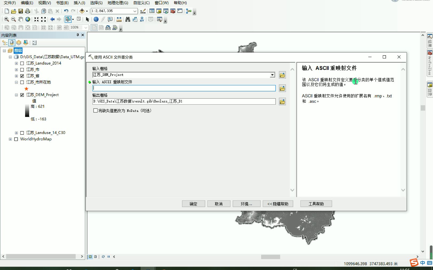The width and height of the screenshot is (433, 270).
Task: Enable 将缺失值更改为 NoData option
Action: tap(95, 110)
